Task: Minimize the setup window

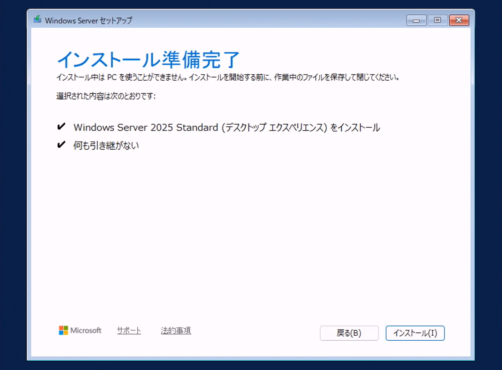Action: (x=416, y=20)
